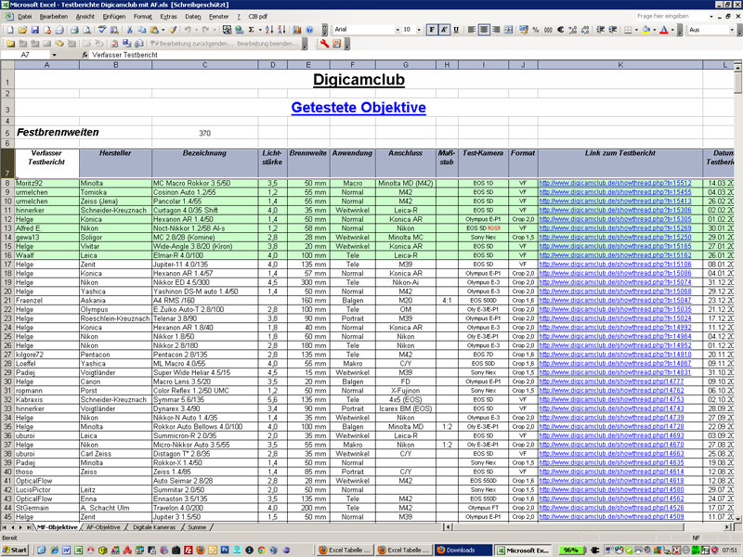The image size is (743, 557).
Task: Open the Einfügen menu
Action: tap(114, 17)
